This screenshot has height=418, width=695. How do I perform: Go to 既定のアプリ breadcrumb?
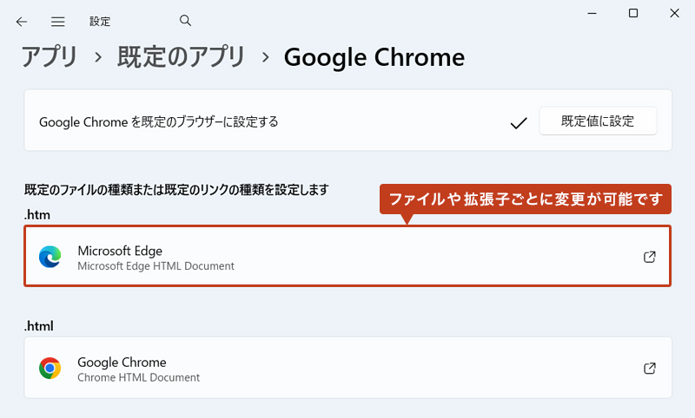[x=181, y=57]
